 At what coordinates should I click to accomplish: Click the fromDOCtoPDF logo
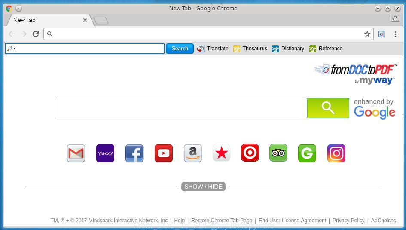pyautogui.click(x=356, y=74)
